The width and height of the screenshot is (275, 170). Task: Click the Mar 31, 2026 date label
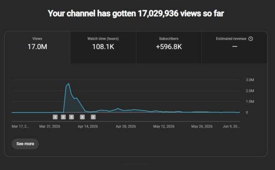click(49, 126)
